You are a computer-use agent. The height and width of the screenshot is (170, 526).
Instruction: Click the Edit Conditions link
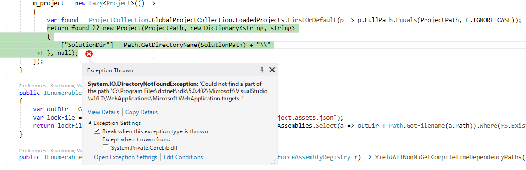183,157
